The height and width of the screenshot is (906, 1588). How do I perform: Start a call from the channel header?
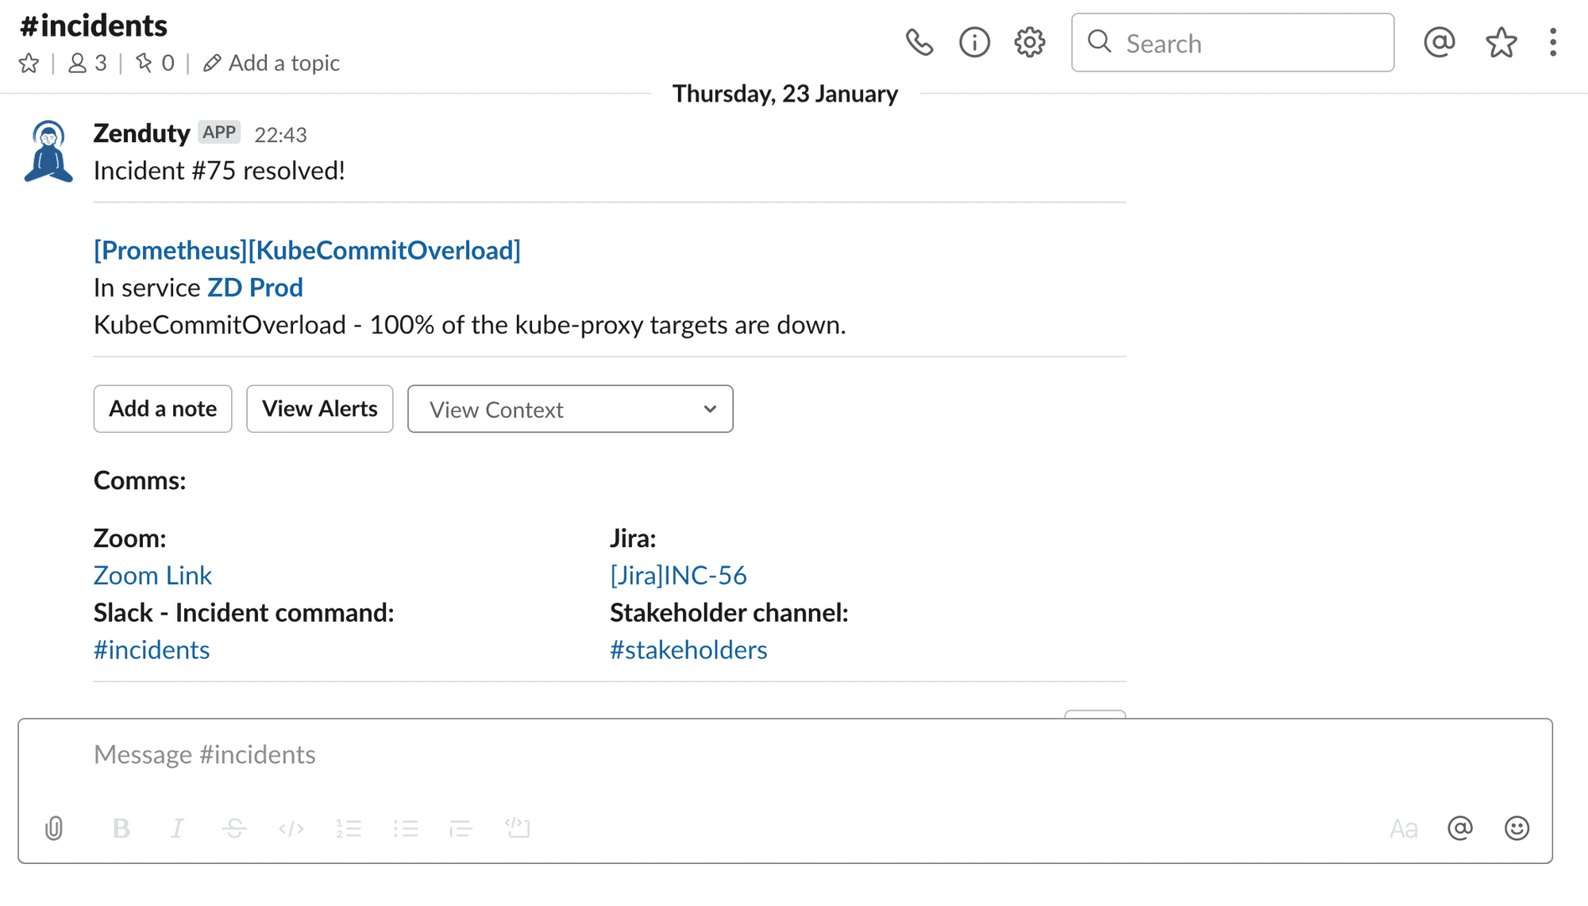pyautogui.click(x=921, y=43)
